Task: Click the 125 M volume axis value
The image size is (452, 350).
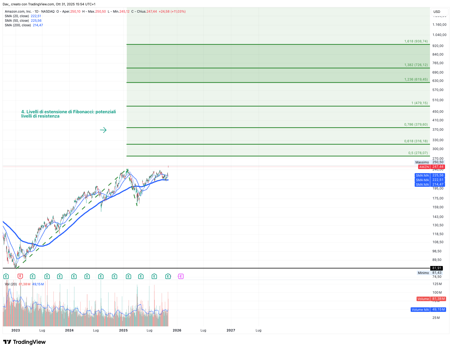Action: pyautogui.click(x=437, y=284)
